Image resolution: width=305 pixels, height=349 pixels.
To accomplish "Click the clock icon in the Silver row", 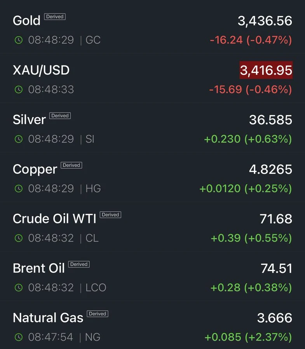I will [19, 139].
